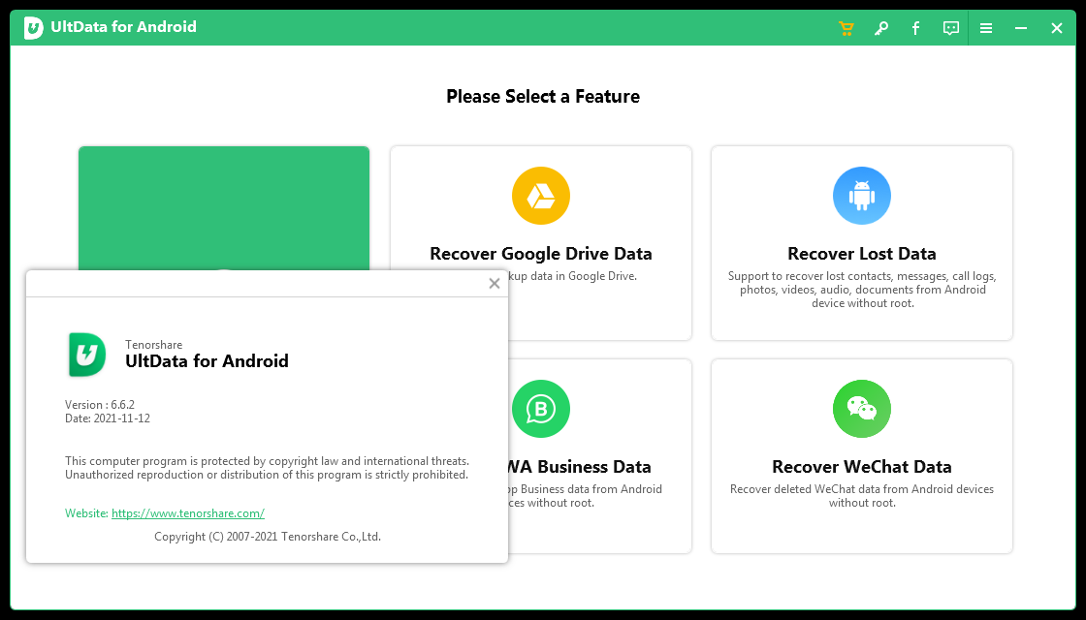Click the key register icon
The image size is (1086, 620).
(881, 28)
